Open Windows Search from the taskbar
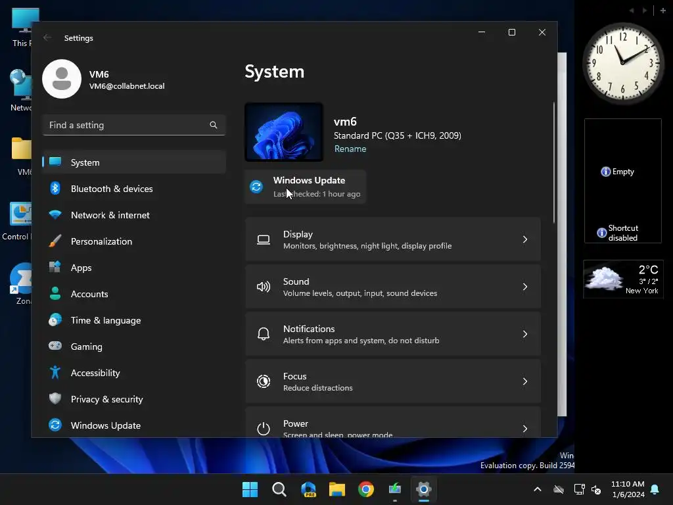 [279, 489]
